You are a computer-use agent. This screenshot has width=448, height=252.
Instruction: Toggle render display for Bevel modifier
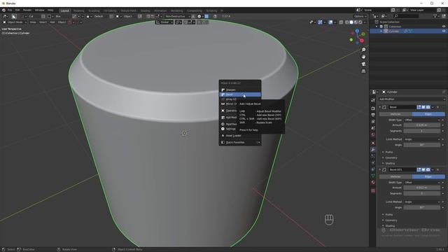point(428,107)
